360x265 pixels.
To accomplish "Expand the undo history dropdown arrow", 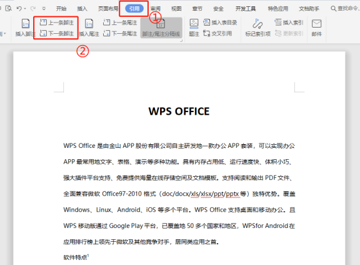I will click(25, 9).
